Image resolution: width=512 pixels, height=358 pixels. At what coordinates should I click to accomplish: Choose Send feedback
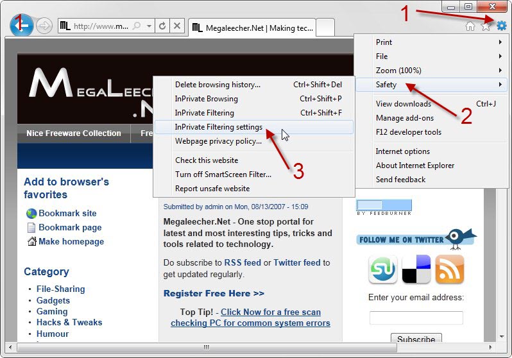431,180
